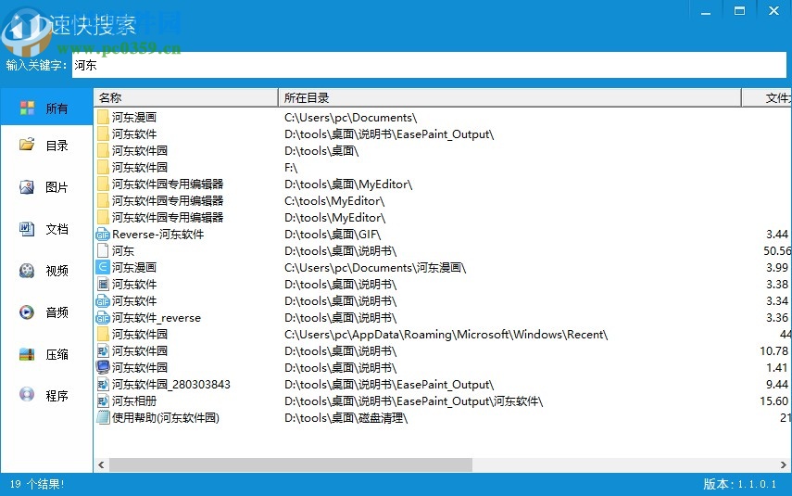
Task: Click the horizontal scrollbar thumb
Action: [291, 464]
